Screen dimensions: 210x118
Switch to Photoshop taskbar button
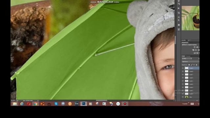(x=84, y=104)
